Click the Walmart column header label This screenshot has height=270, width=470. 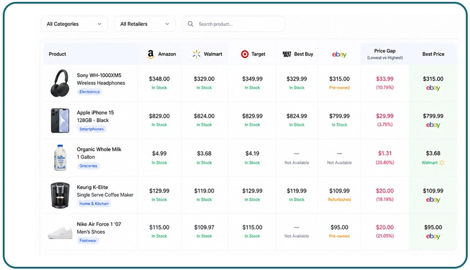point(213,54)
